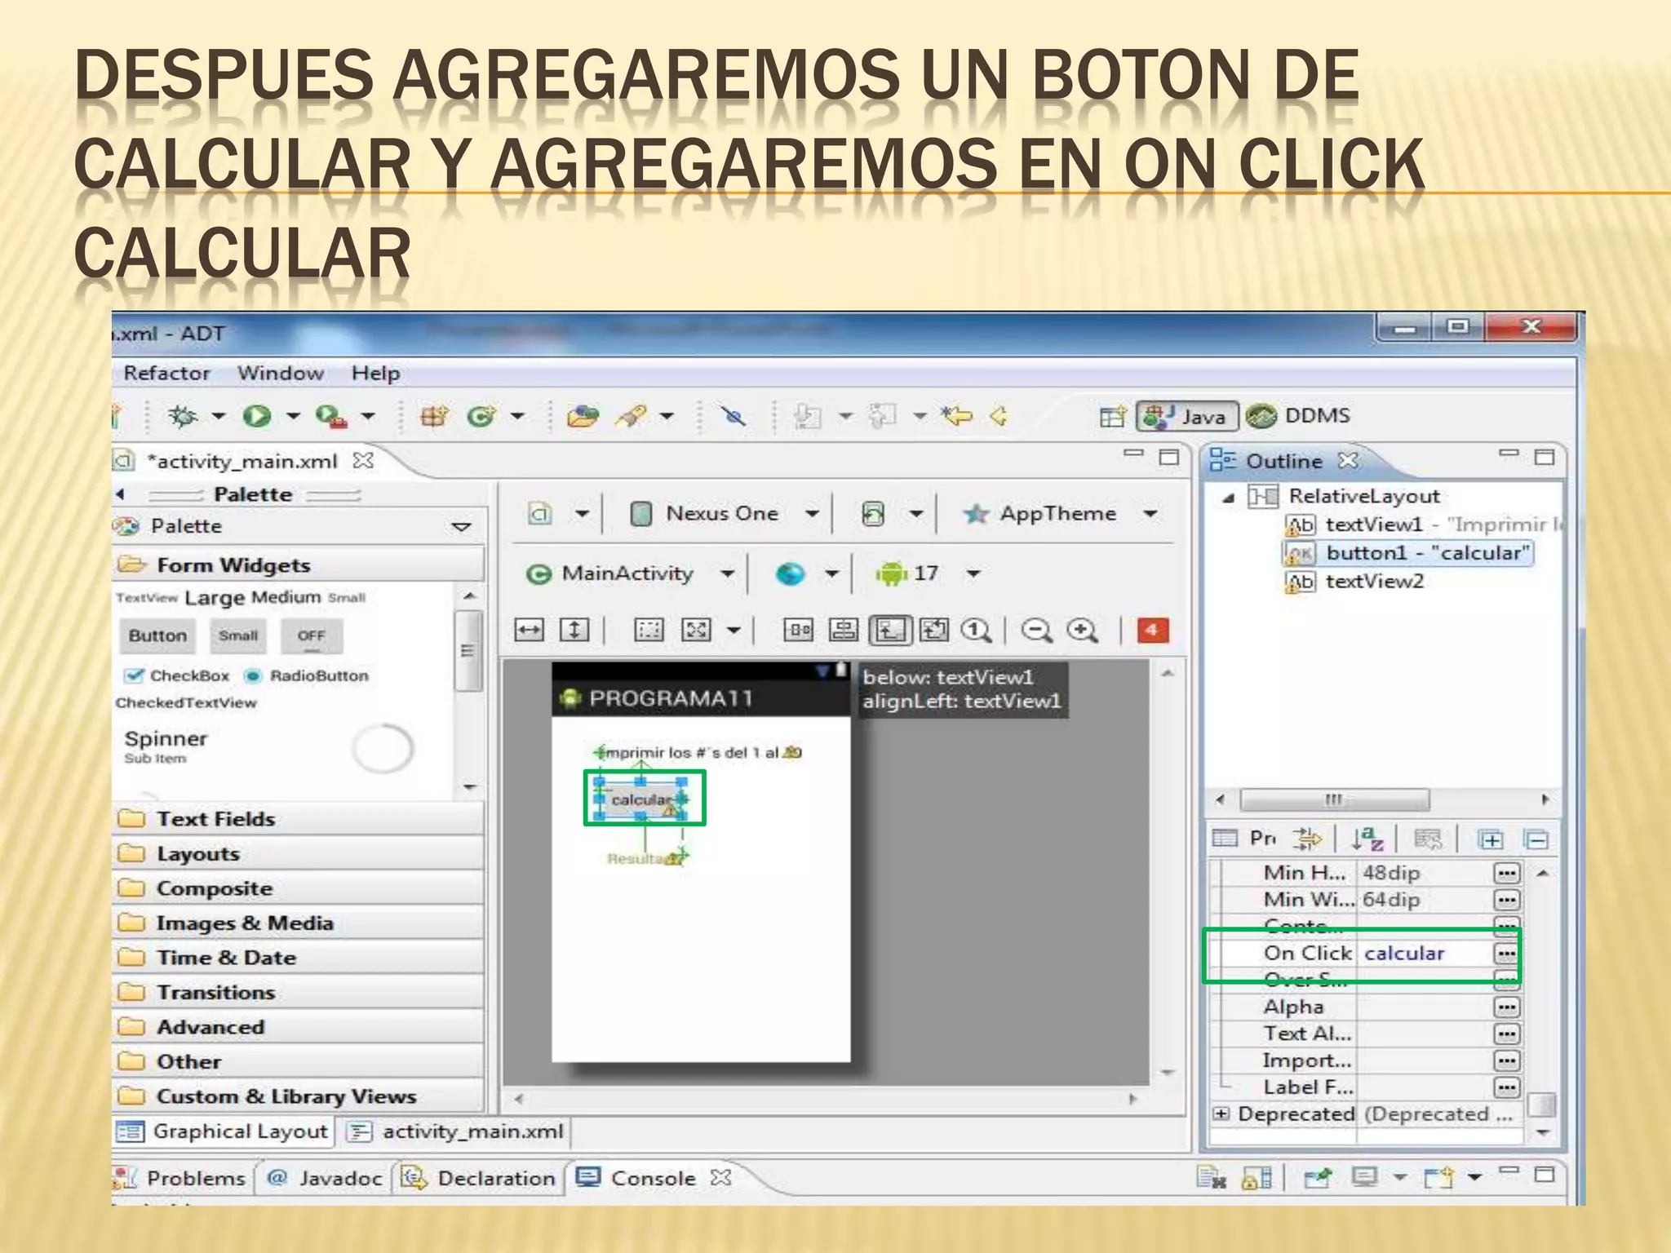Click the zoom out magnifier icon
1671x1253 pixels.
click(1036, 630)
